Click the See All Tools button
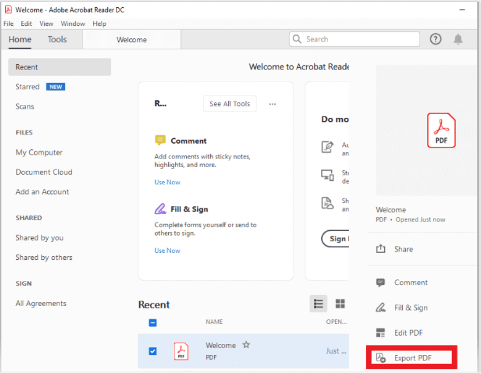This screenshot has height=374, width=481. click(x=229, y=103)
